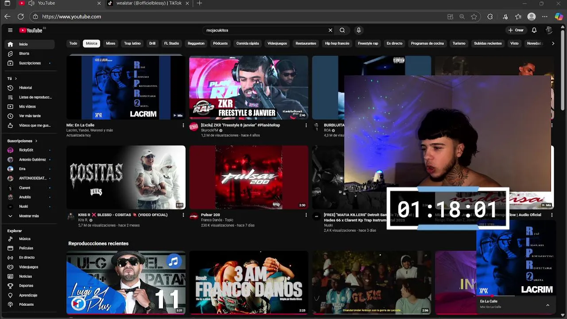
Task: Open Aprendizaje in sidebar
Action: tap(30, 295)
